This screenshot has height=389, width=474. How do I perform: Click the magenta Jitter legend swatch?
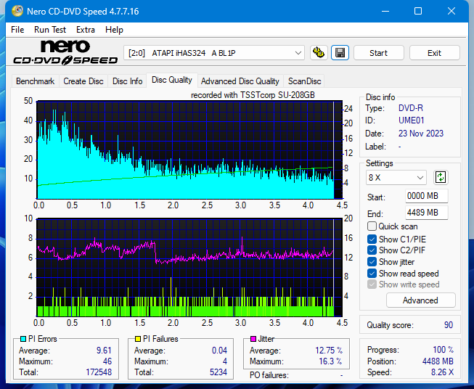(253, 339)
